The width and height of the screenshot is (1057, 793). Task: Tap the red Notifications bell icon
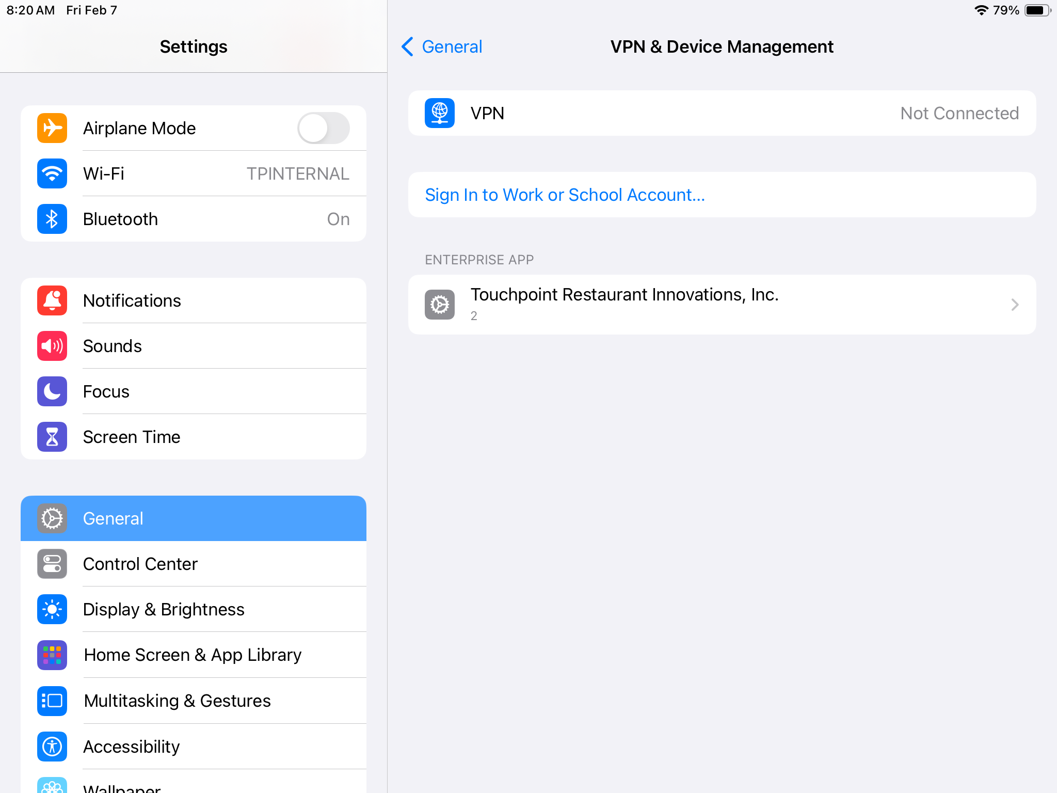(x=52, y=300)
